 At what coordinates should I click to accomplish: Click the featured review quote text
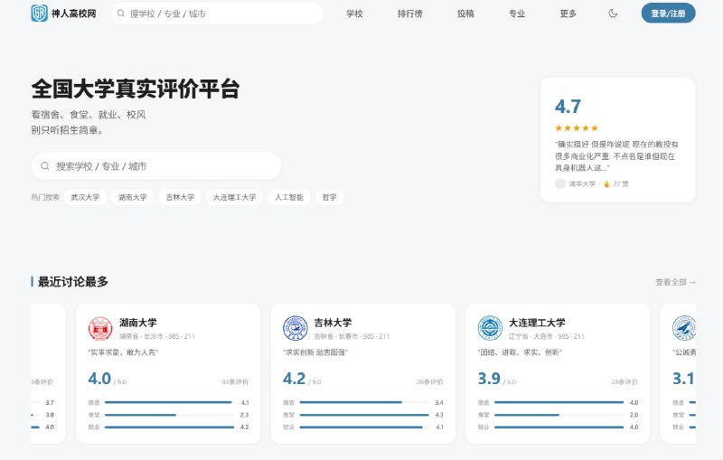[616, 155]
